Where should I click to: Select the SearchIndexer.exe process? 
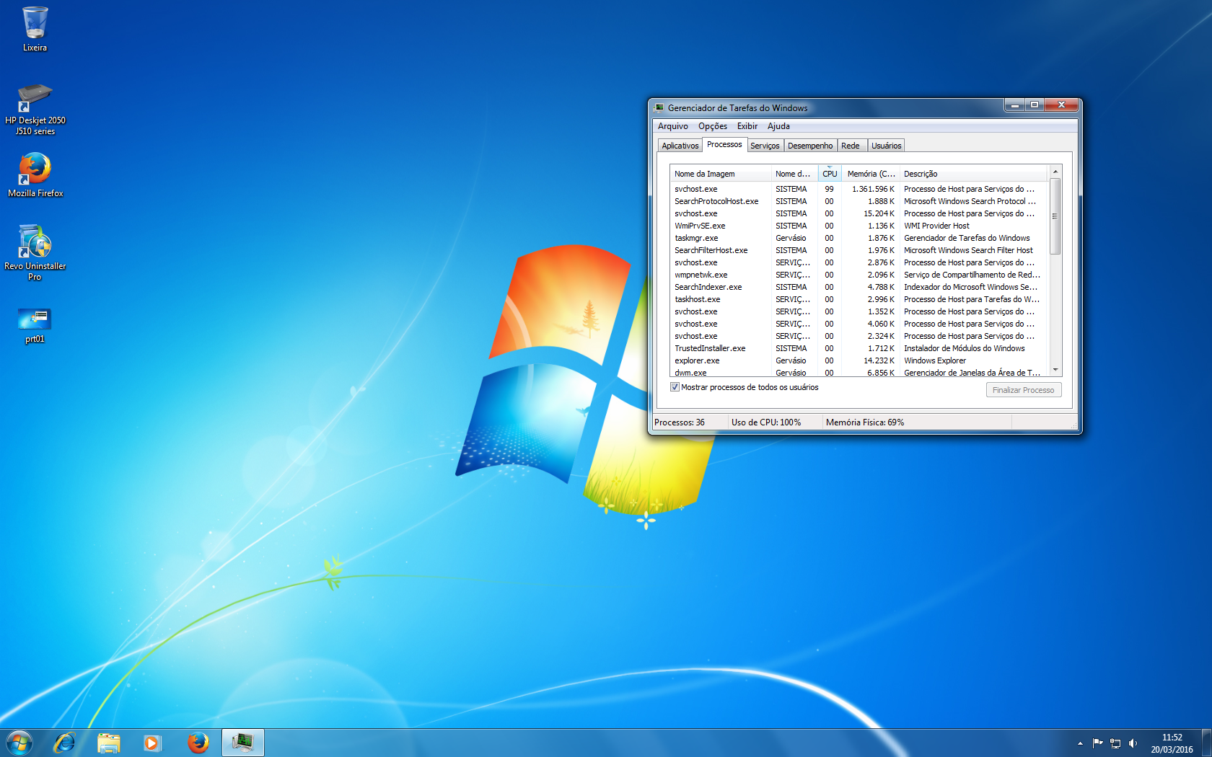coord(858,287)
